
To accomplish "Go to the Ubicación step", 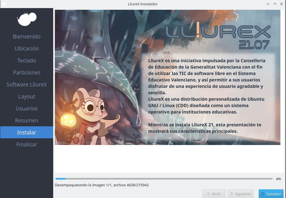I will [27, 49].
